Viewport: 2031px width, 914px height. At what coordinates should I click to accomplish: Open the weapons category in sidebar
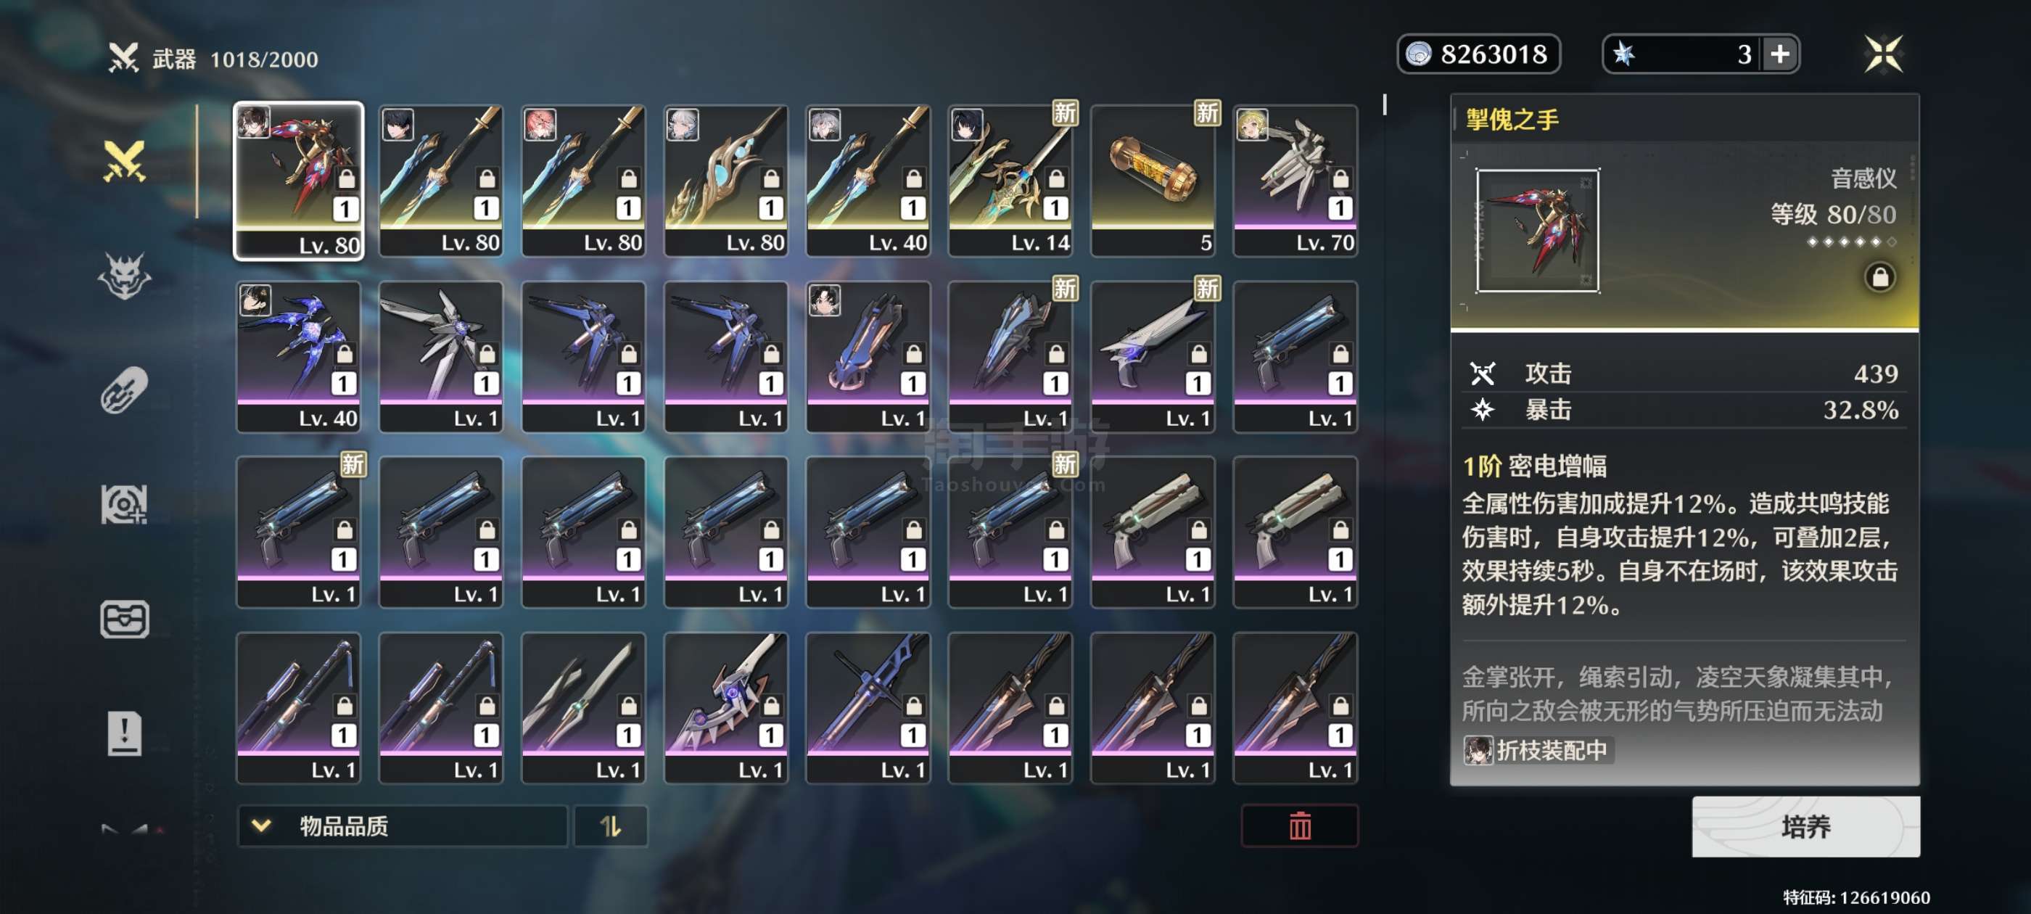pyautogui.click(x=125, y=161)
